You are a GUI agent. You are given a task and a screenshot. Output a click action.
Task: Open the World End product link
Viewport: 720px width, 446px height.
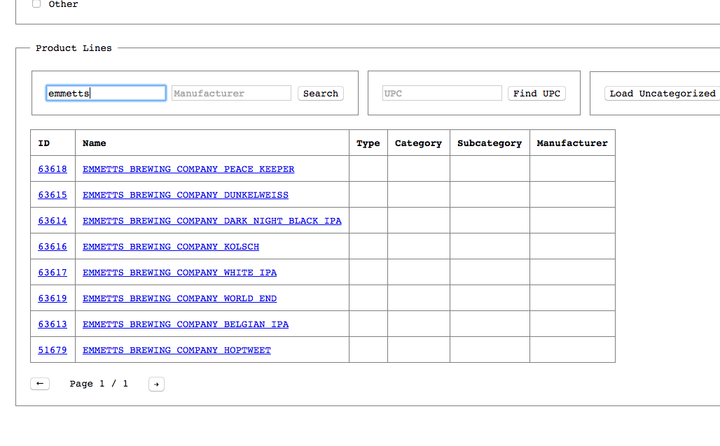(x=179, y=298)
